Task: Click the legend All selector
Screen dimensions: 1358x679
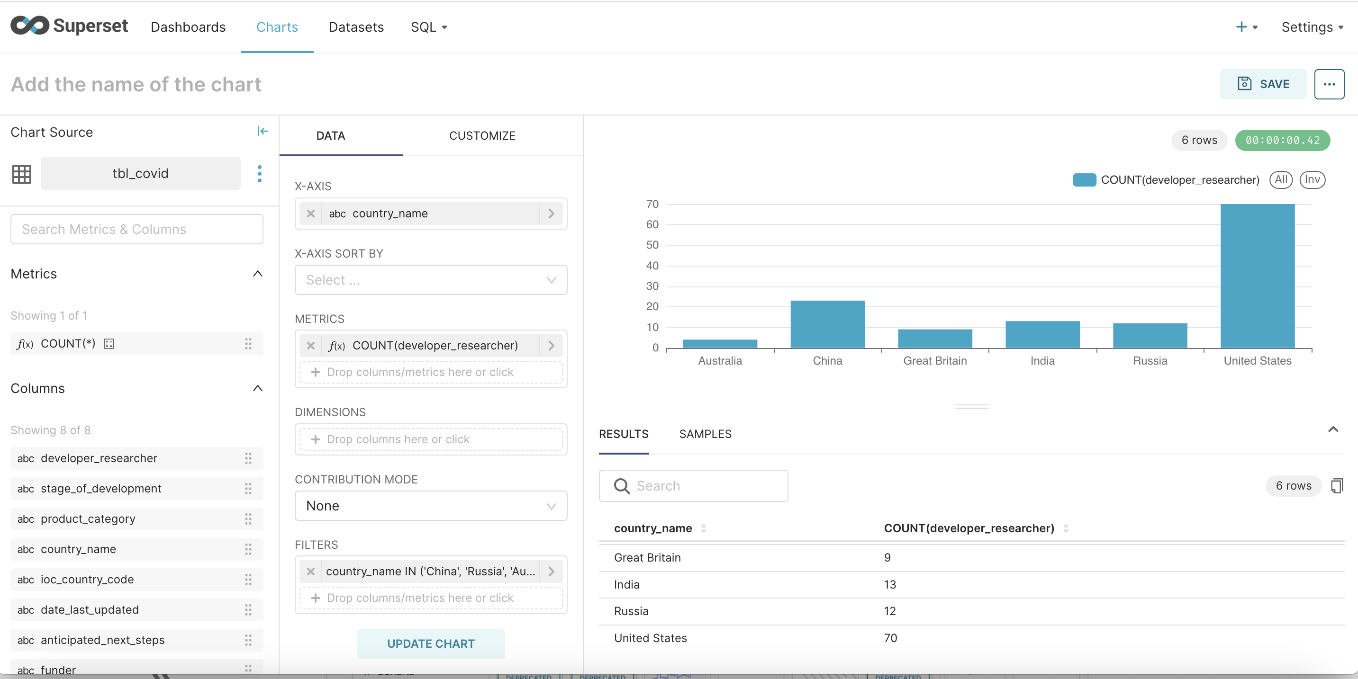Action: 1280,179
